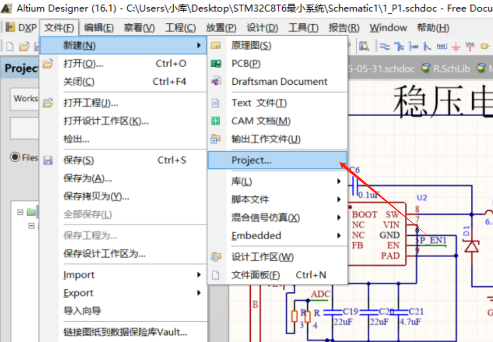Select the Place Bus tool
The image size is (493, 342).
[399, 46]
